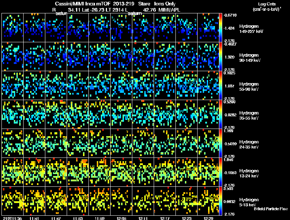This screenshot has height=220, width=290.
Task: Click the Hydrogen 35-55 keV color bar
Action: pyautogui.click(x=220, y=114)
